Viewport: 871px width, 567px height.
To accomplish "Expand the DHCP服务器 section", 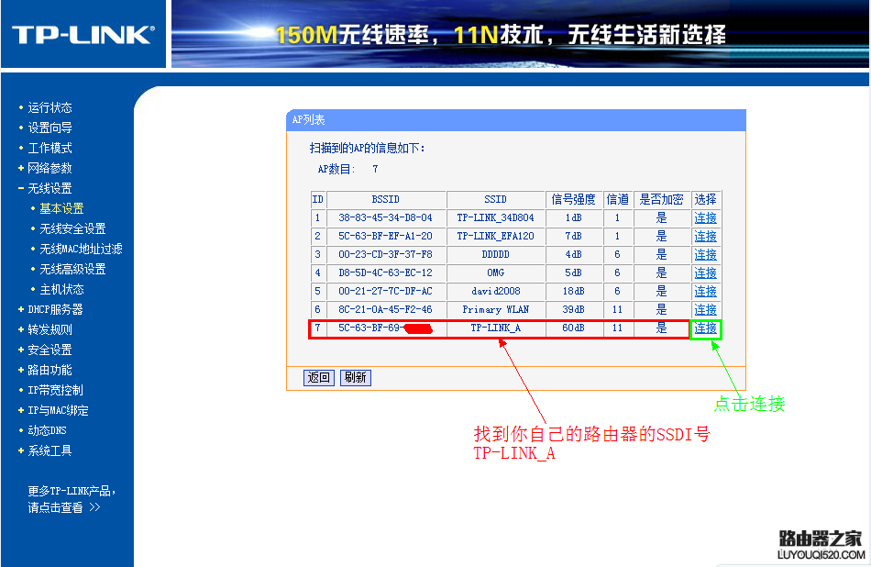I will click(55, 308).
